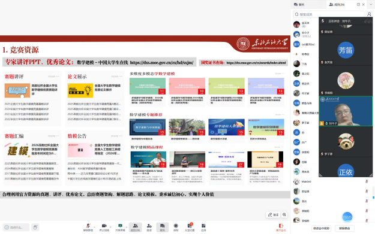Screen dimensions: 375x234
Task: Open the apps icon in bottom toolbar
Action: tap(203, 227)
